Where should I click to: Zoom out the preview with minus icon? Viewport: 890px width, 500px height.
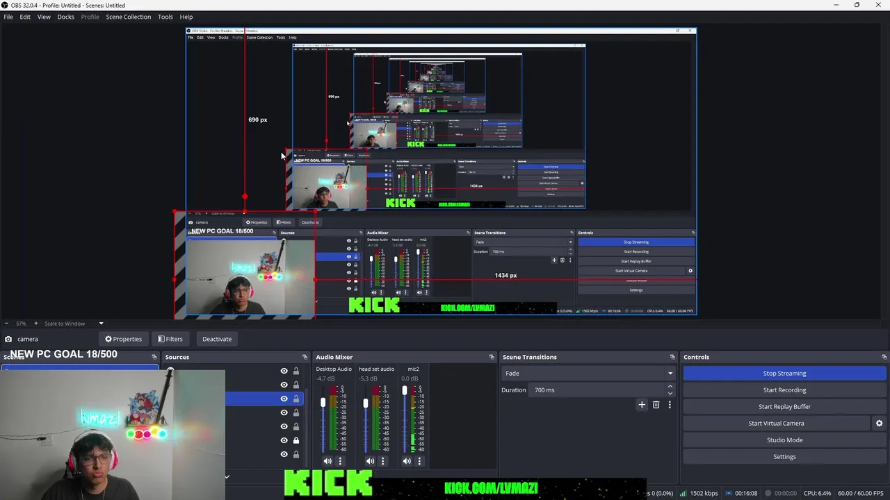pyautogui.click(x=6, y=324)
